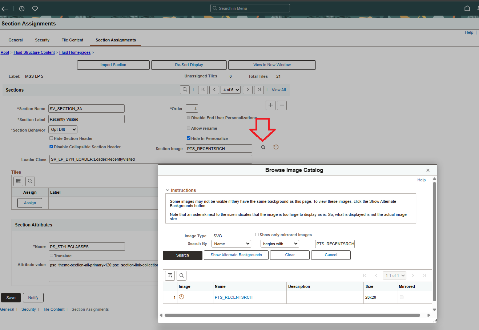Viewport: 479px width, 330px height.
Task: Click the Show Alternate Backgrounds button
Action: 236,255
